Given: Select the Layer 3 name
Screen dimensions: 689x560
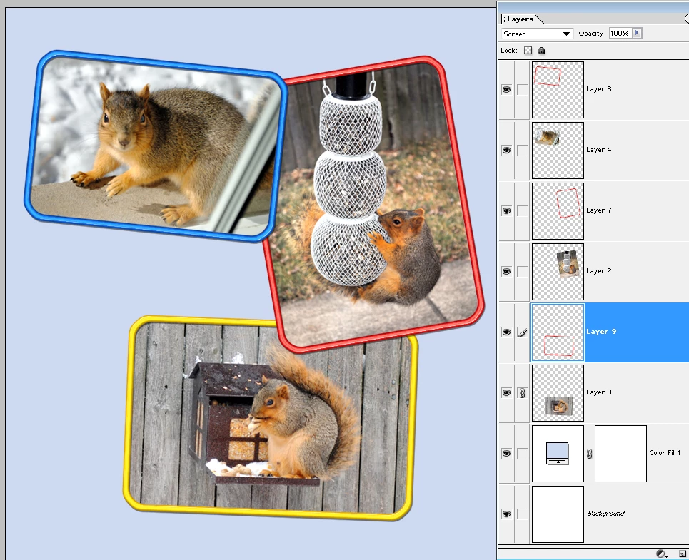Looking at the screenshot, I should tap(598, 392).
